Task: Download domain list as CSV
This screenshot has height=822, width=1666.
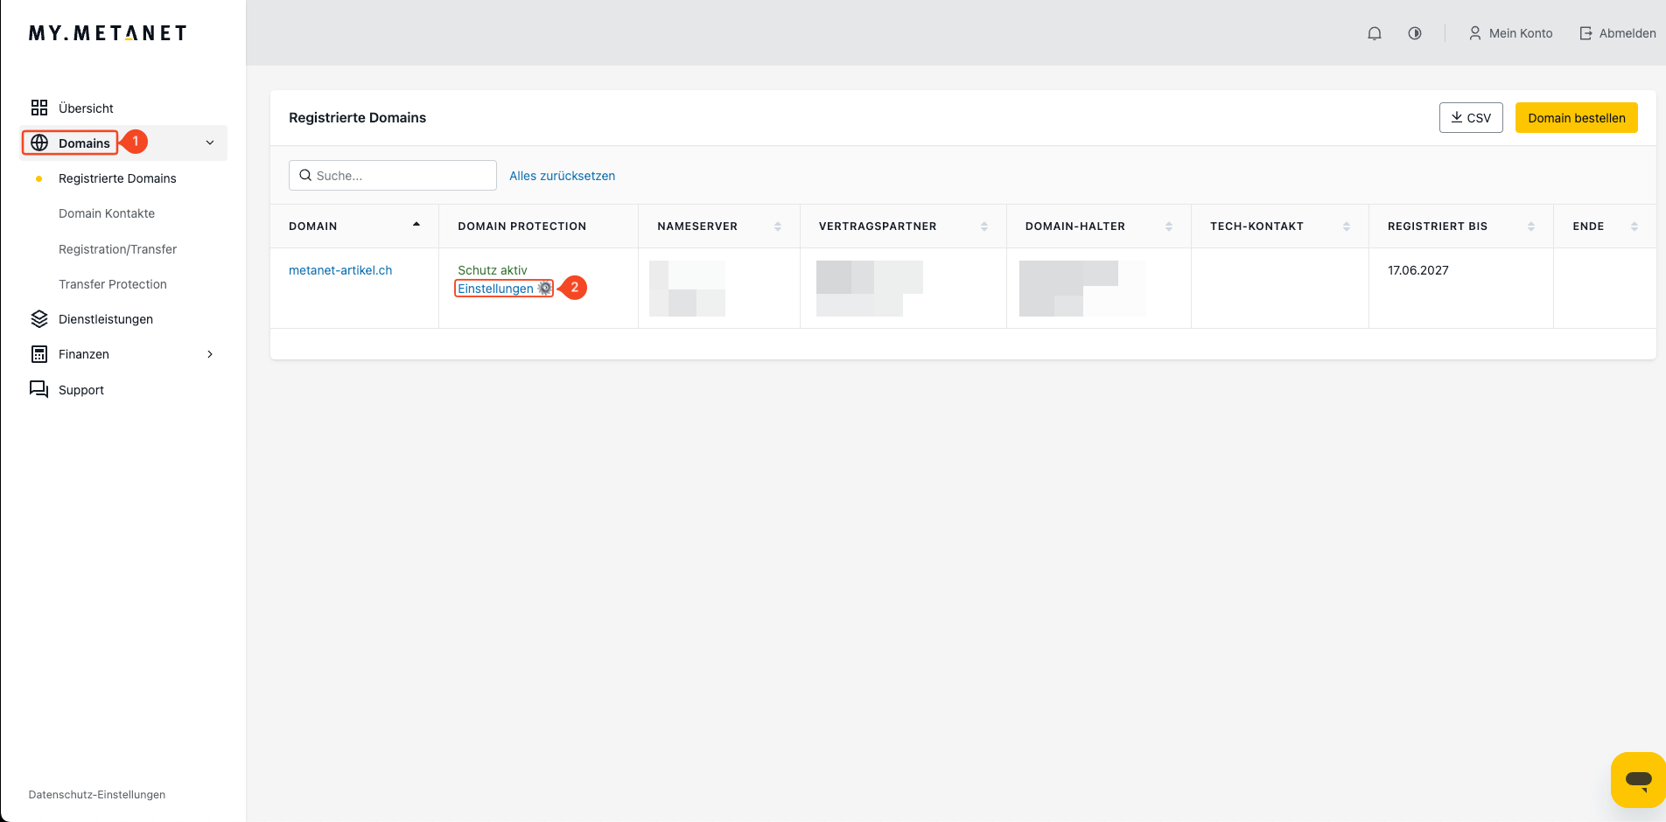Action: pyautogui.click(x=1471, y=118)
